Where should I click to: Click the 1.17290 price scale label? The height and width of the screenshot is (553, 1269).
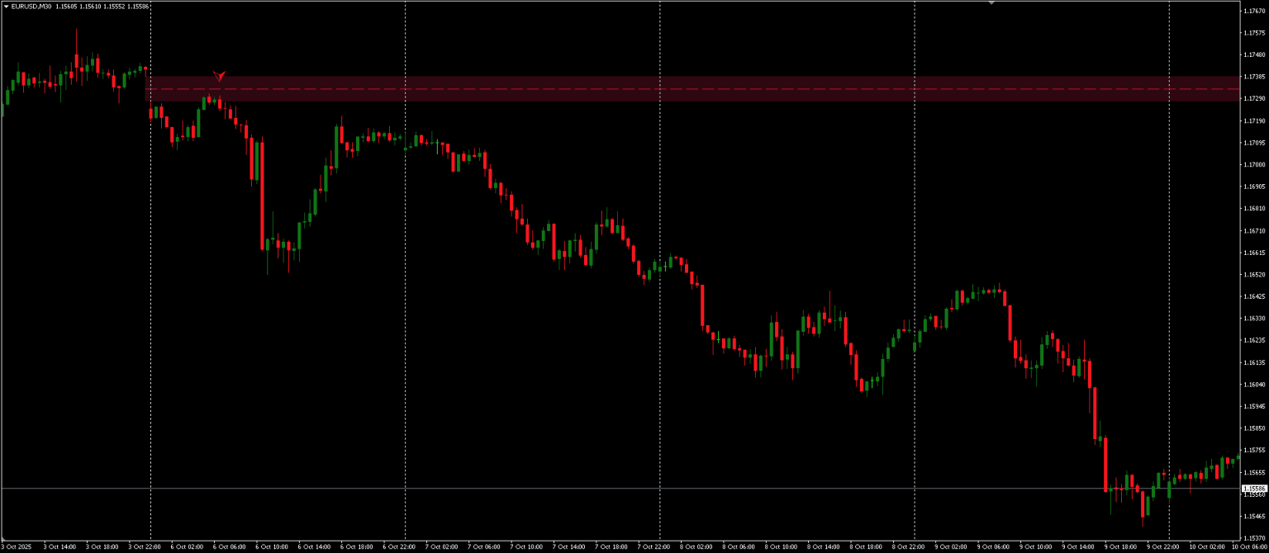pyautogui.click(x=1253, y=99)
